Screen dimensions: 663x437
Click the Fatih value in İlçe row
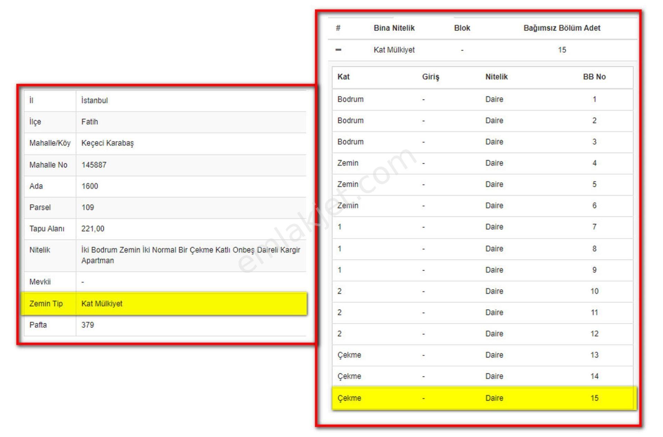pos(89,122)
